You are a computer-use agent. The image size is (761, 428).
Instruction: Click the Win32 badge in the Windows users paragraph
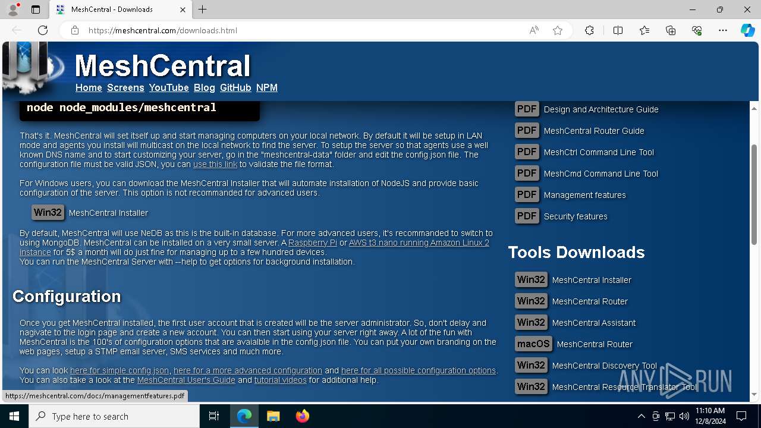[x=48, y=212]
